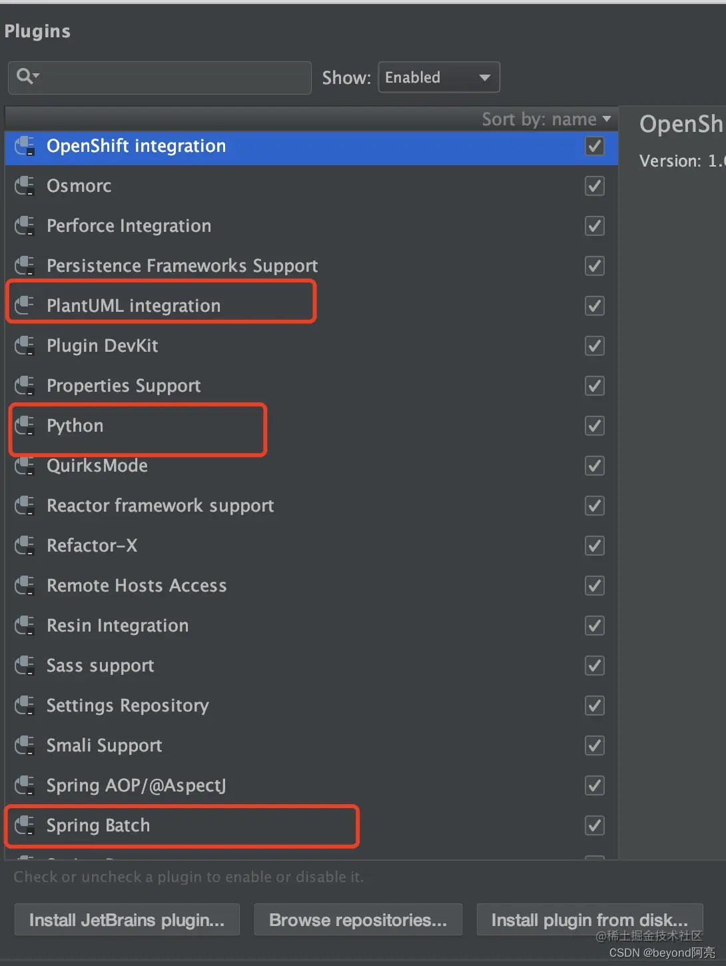Image resolution: width=726 pixels, height=966 pixels.
Task: Select Perforce Integration in plugin list
Action: click(129, 226)
